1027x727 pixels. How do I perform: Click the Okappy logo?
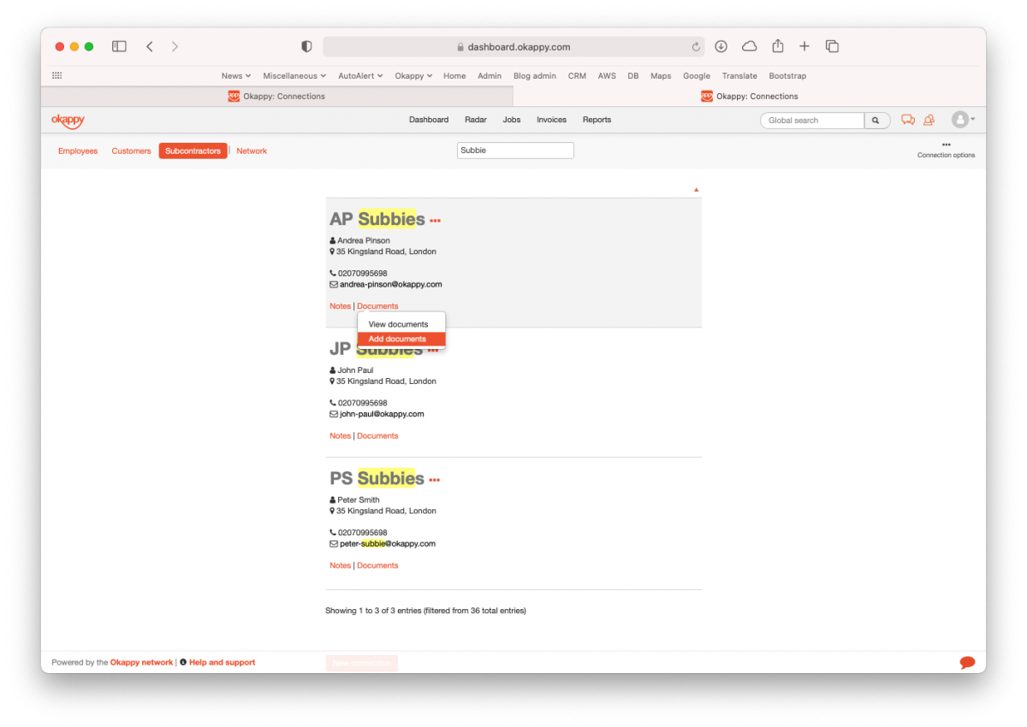pyautogui.click(x=68, y=121)
